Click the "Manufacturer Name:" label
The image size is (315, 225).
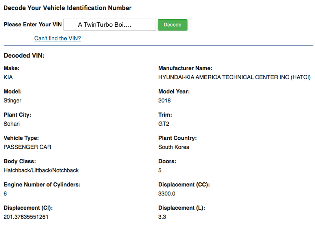[x=185, y=68]
